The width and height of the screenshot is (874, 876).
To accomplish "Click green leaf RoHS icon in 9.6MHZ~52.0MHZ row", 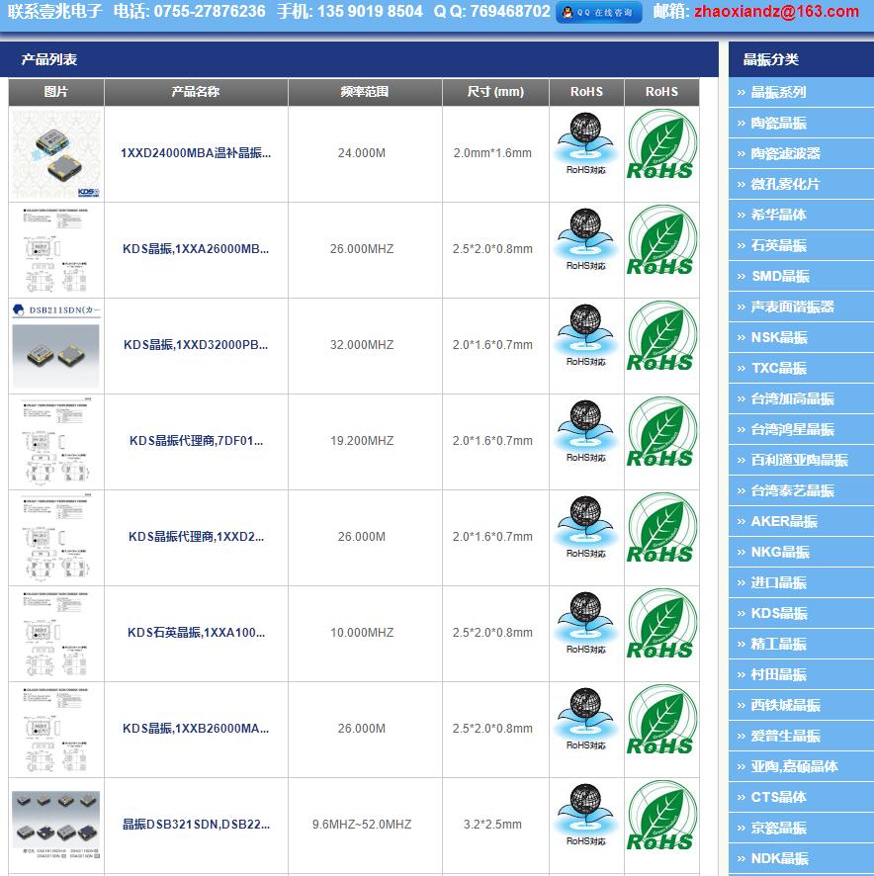I will pyautogui.click(x=661, y=816).
